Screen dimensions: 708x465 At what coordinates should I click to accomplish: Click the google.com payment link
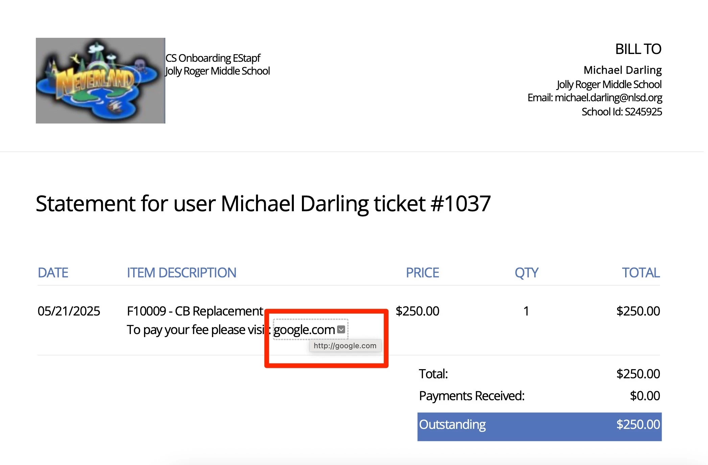[304, 330]
